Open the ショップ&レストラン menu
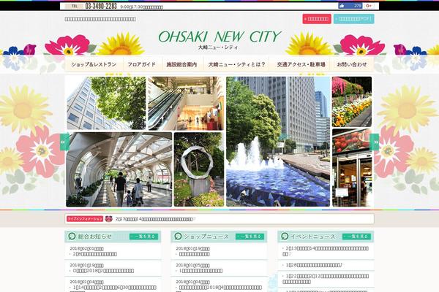This screenshot has width=439, height=292. [94, 64]
